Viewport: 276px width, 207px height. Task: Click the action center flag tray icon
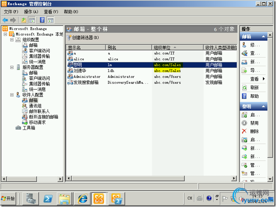tap(225, 199)
